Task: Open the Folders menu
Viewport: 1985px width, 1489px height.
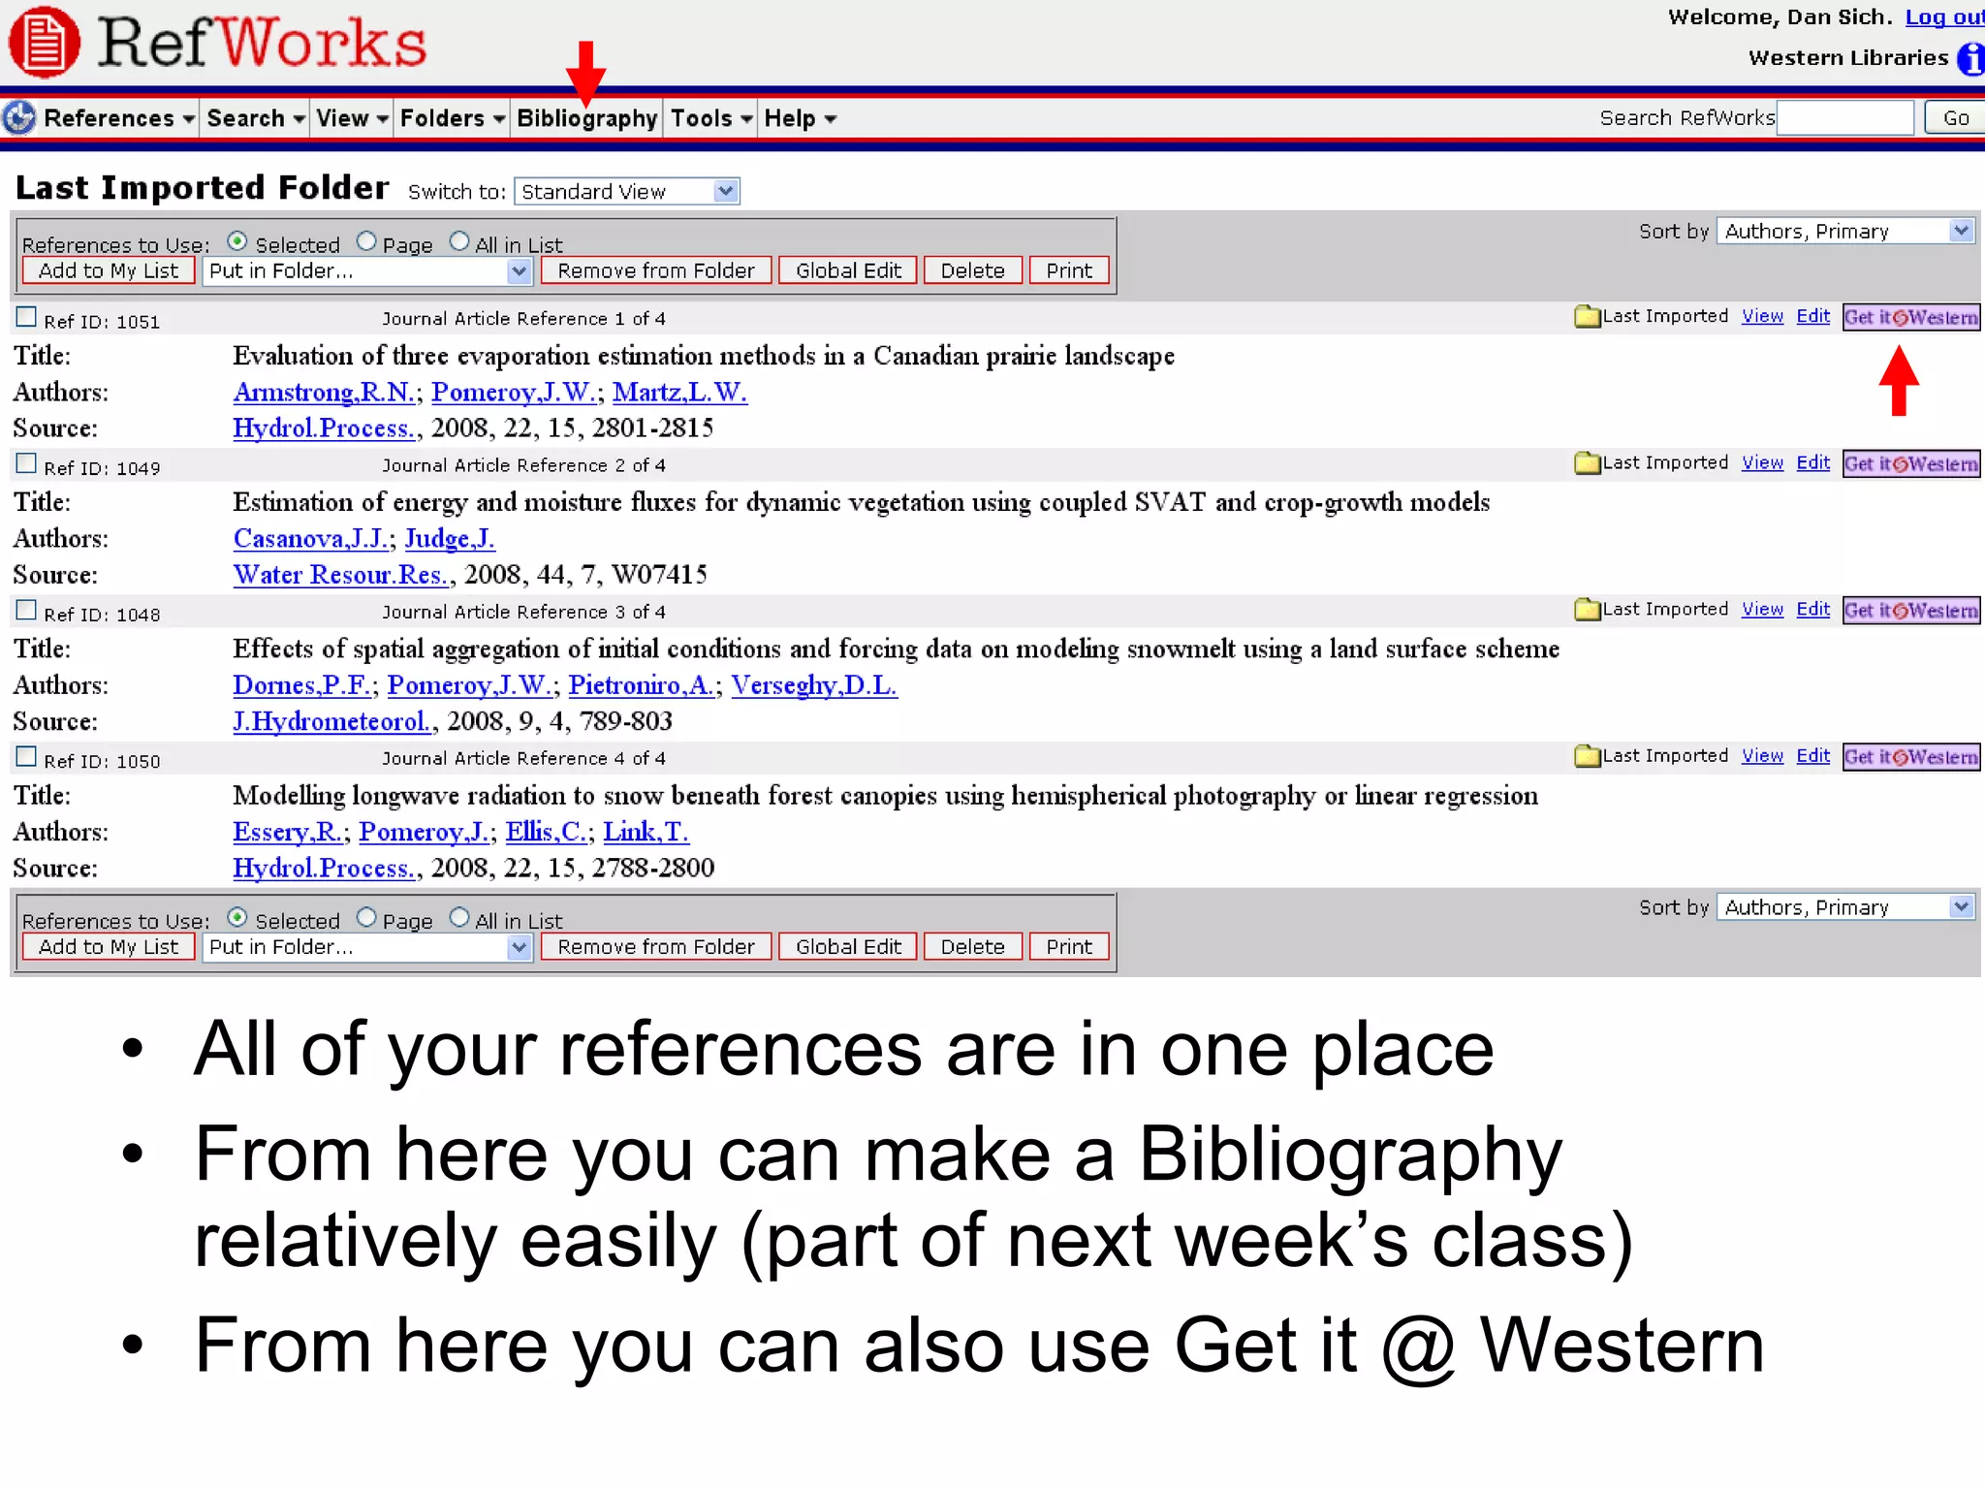Action: pos(453,118)
